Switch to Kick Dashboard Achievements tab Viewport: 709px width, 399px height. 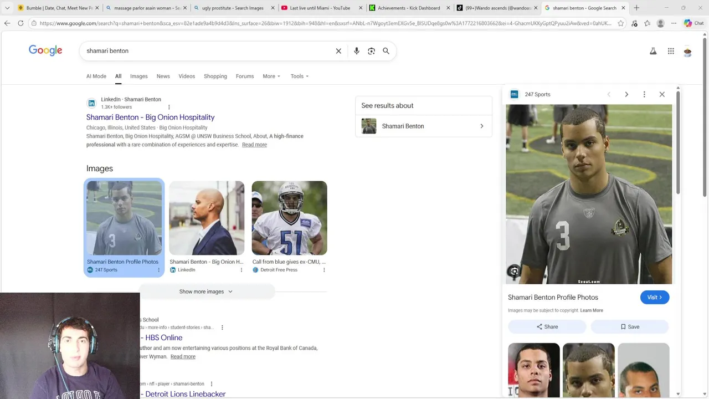coord(409,8)
